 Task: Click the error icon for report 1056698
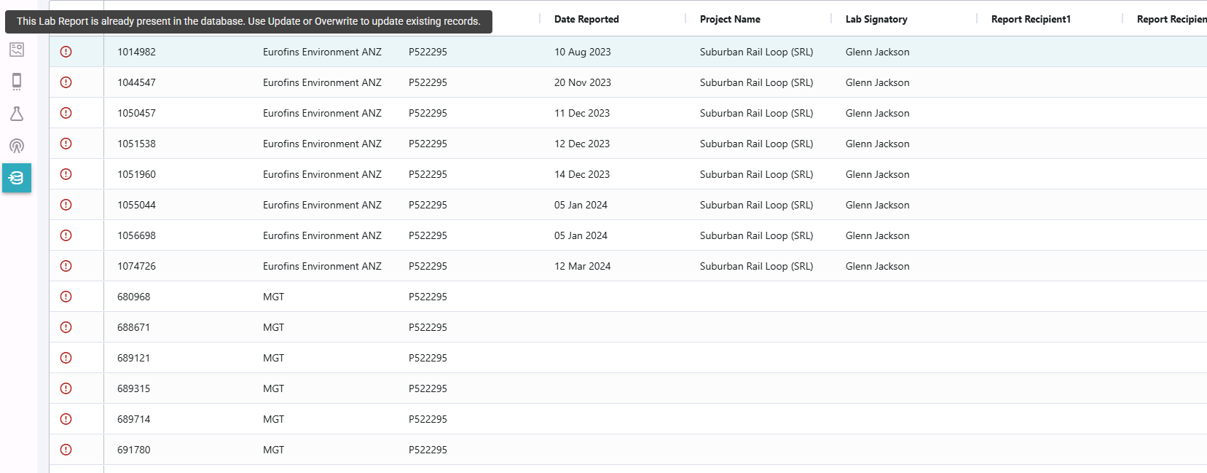[x=66, y=235]
